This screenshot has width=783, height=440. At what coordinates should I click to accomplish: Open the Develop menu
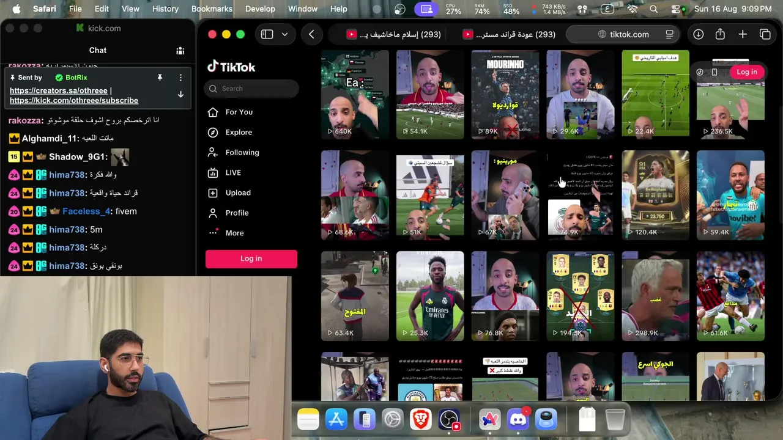pyautogui.click(x=260, y=9)
